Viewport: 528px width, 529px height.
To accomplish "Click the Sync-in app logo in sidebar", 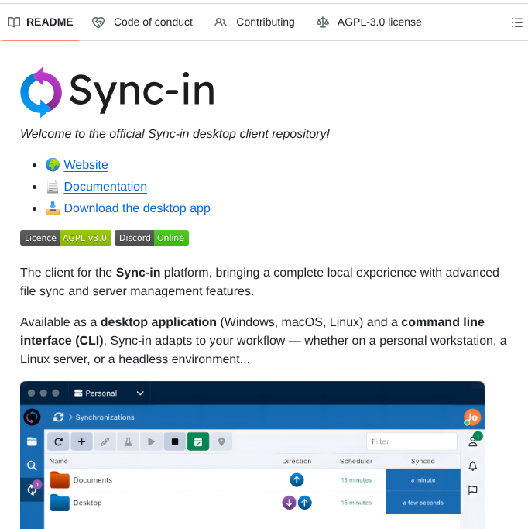I will [x=32, y=417].
